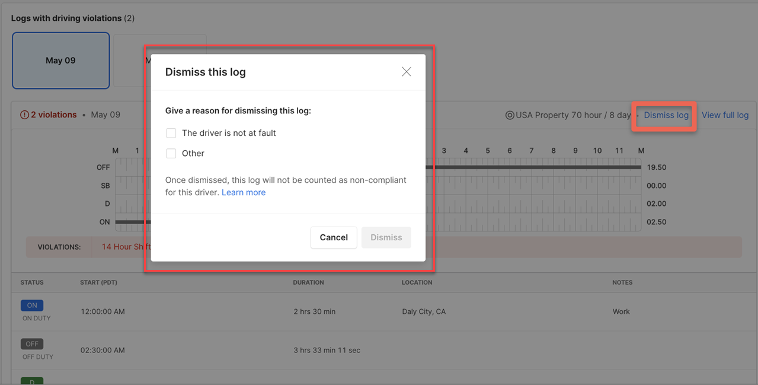Click the 19.50 OFF hours total

[657, 167]
